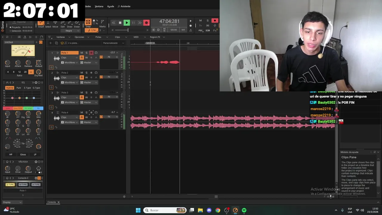Mute Pista 1
Screen dimensions: 382x215
coord(82,53)
